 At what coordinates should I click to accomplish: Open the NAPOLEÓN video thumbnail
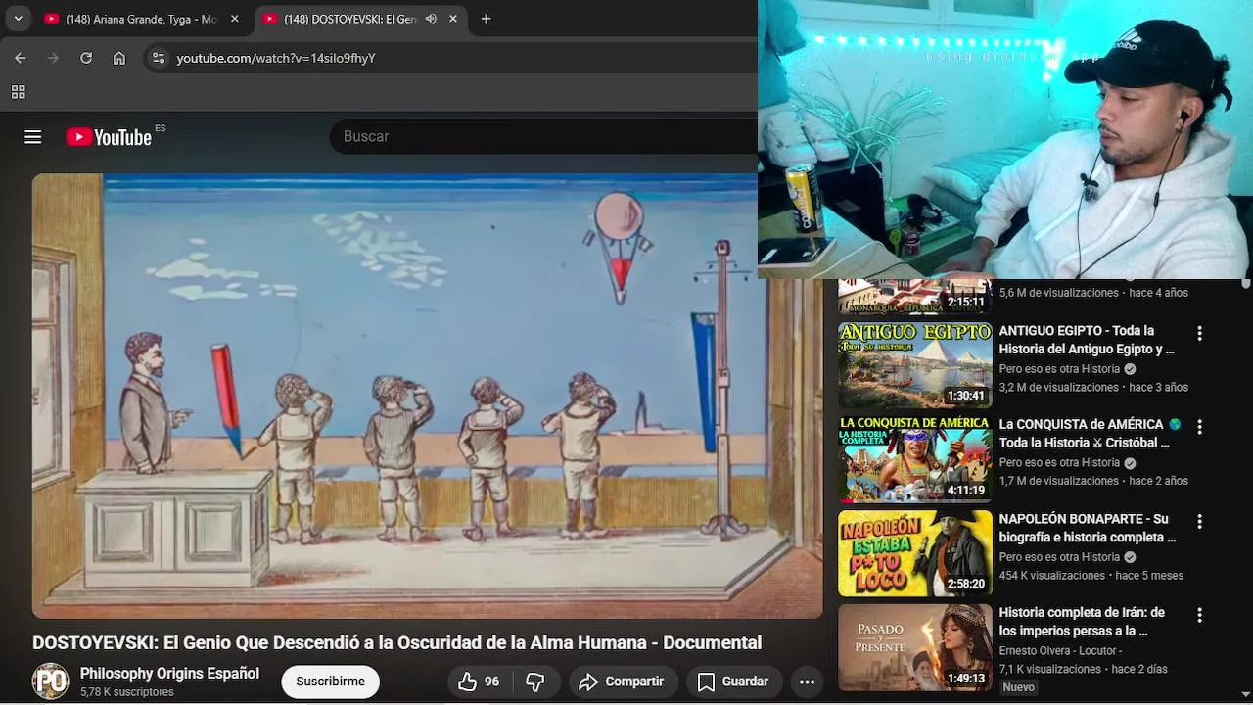pos(914,553)
